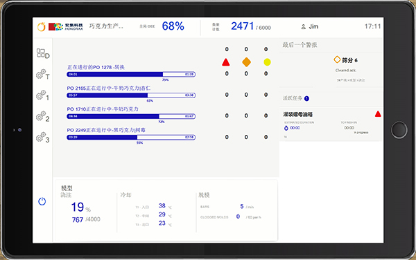Click the PO 2249 progress bar

pos(131,138)
